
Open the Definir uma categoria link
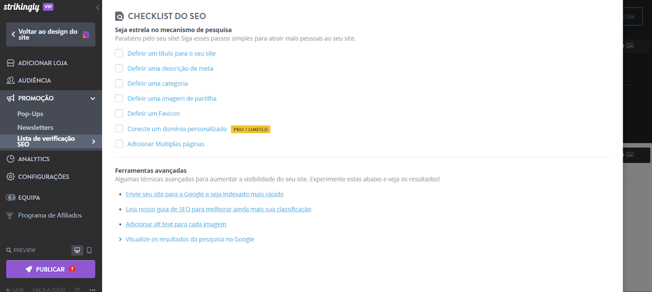(158, 84)
